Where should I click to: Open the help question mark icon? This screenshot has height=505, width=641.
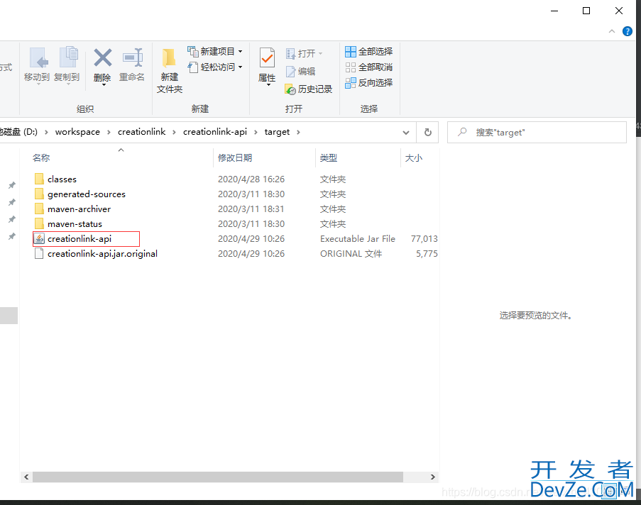pyautogui.click(x=627, y=31)
